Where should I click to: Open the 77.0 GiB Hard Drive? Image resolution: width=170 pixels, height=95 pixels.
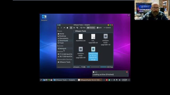[x=65, y=54]
